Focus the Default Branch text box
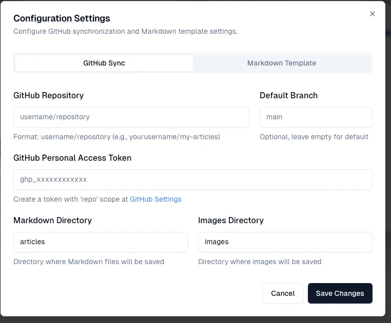The image size is (391, 323). pos(316,117)
